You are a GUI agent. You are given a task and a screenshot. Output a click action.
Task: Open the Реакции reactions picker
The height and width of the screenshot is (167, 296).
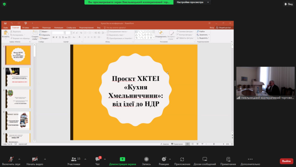(164, 159)
